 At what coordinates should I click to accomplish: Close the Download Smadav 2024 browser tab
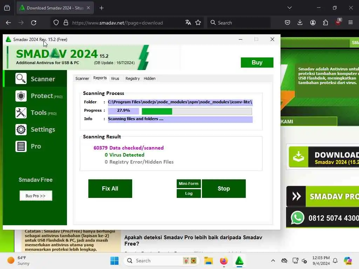pos(88,8)
